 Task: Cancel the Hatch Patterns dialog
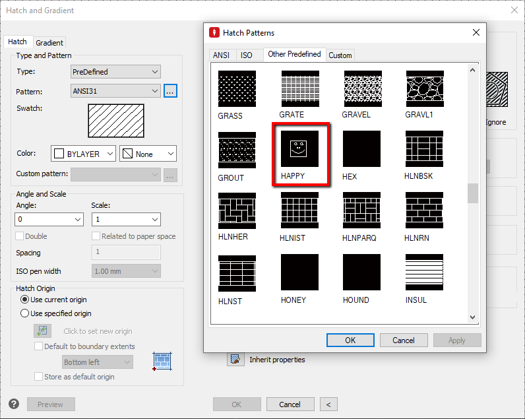click(404, 340)
